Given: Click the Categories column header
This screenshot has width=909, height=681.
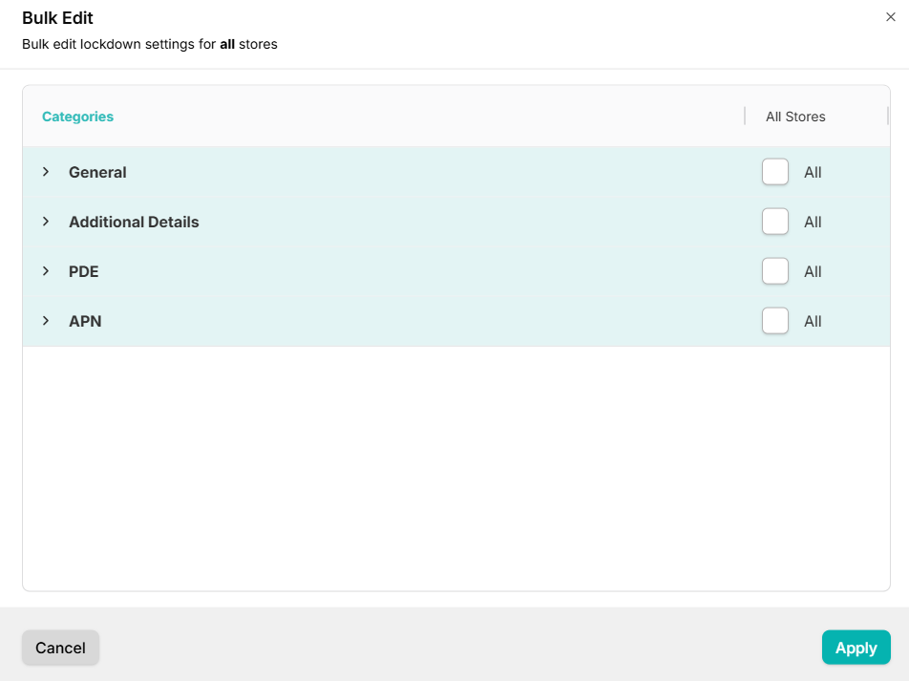Looking at the screenshot, I should (77, 117).
